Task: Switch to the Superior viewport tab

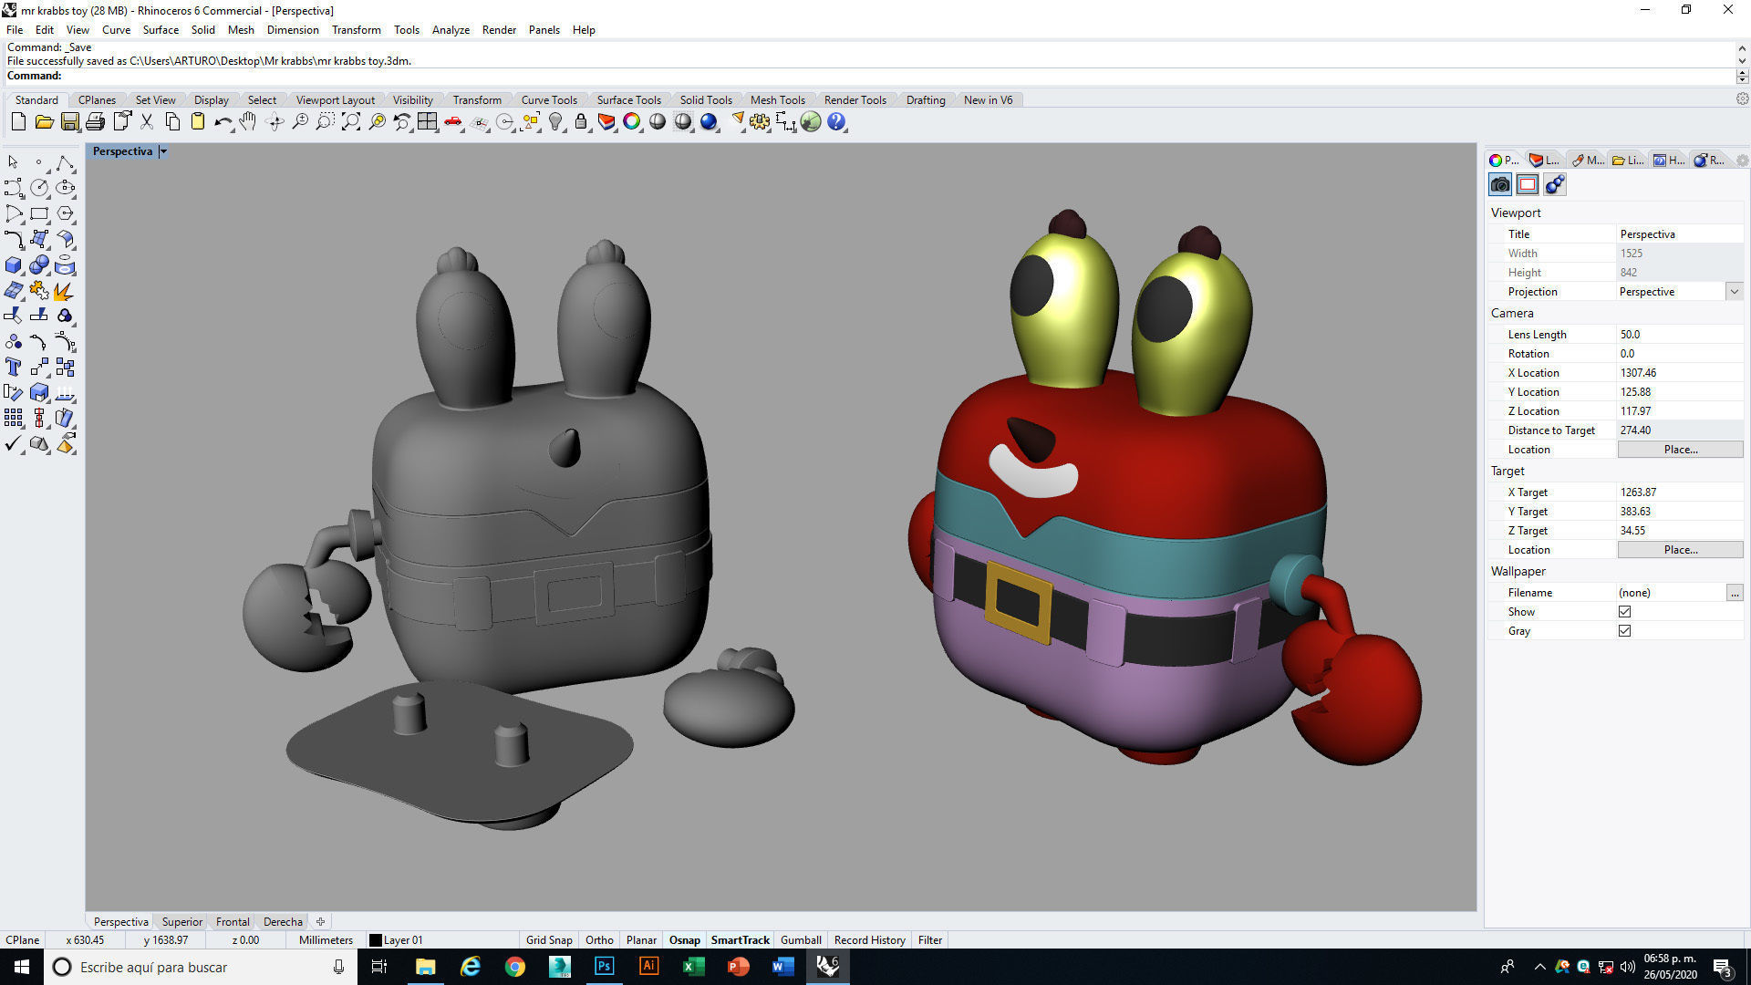Action: click(x=181, y=922)
